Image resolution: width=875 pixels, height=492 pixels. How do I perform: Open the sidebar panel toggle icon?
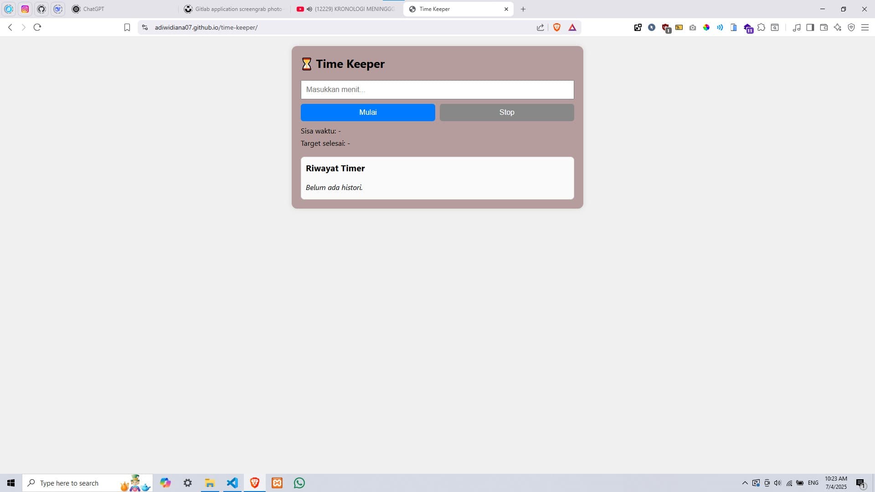coord(811,27)
